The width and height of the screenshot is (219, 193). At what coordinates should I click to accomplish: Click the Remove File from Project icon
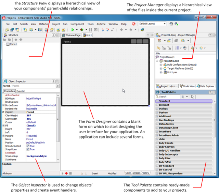[64, 30]
